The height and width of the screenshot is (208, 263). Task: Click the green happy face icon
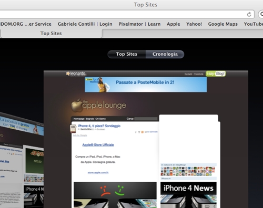click(120, 191)
